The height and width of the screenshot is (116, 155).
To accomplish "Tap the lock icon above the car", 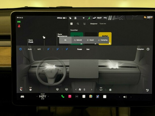I will point(44,37).
